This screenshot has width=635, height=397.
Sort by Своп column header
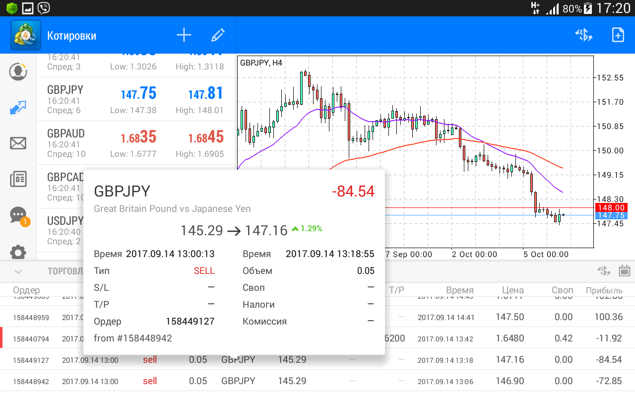[562, 290]
